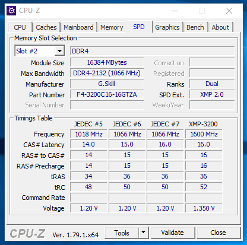Viewport: 247px width, 245px height.
Task: Click the DDR4 memory type field
Action: tap(152, 51)
